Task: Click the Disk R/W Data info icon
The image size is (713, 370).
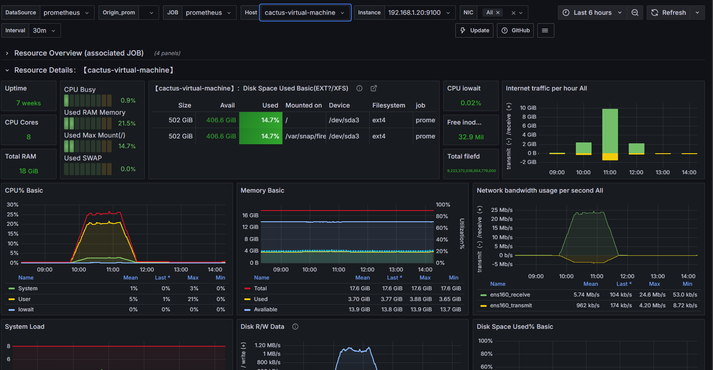Action: pos(295,327)
